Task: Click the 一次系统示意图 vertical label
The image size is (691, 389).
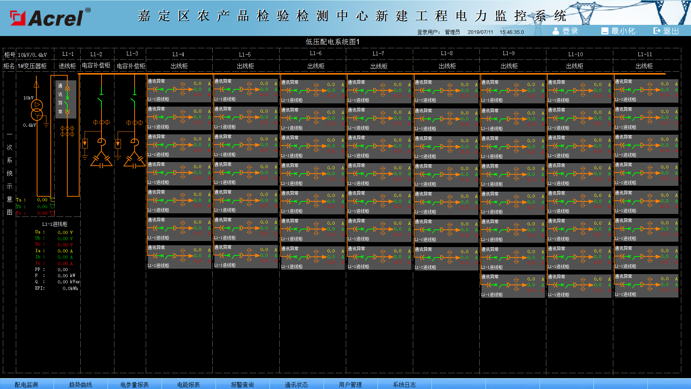Action: 9,173
